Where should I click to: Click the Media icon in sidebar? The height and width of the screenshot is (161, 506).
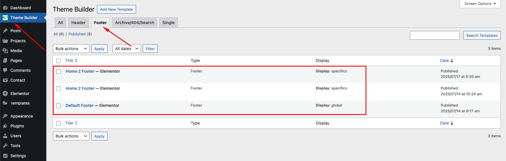click(5, 51)
